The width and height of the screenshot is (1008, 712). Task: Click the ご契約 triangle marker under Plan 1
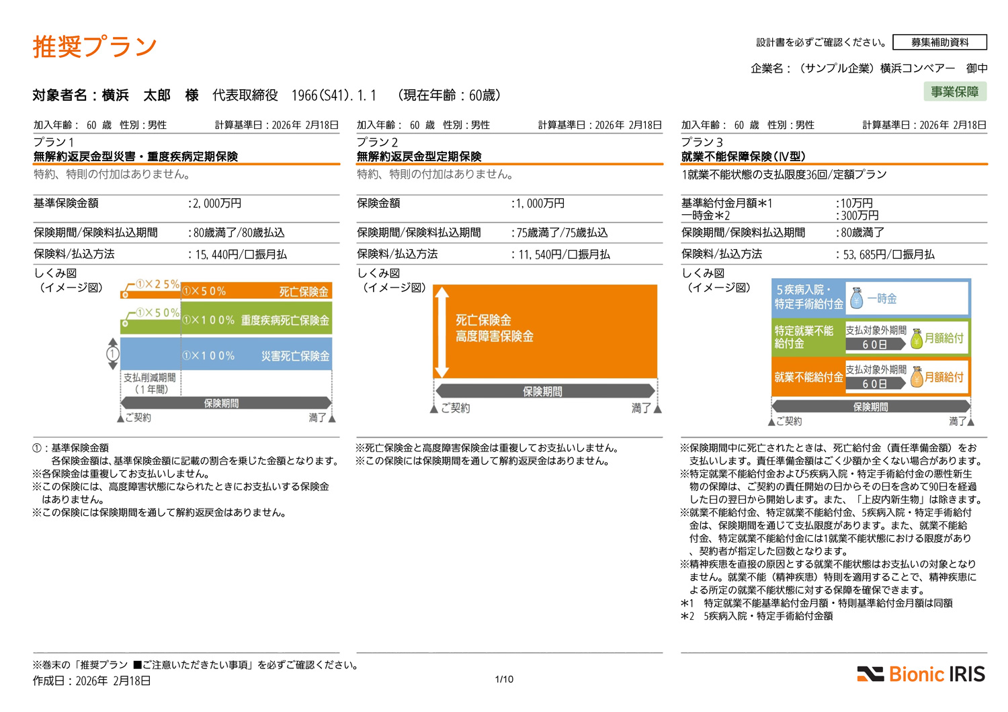[x=120, y=418]
